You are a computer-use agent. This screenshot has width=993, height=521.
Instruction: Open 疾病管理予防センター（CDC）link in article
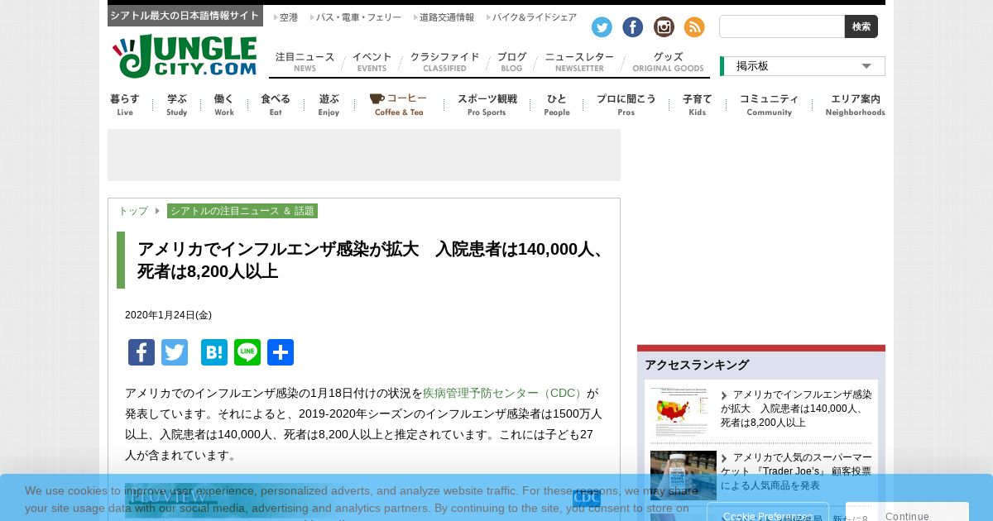[x=505, y=393]
